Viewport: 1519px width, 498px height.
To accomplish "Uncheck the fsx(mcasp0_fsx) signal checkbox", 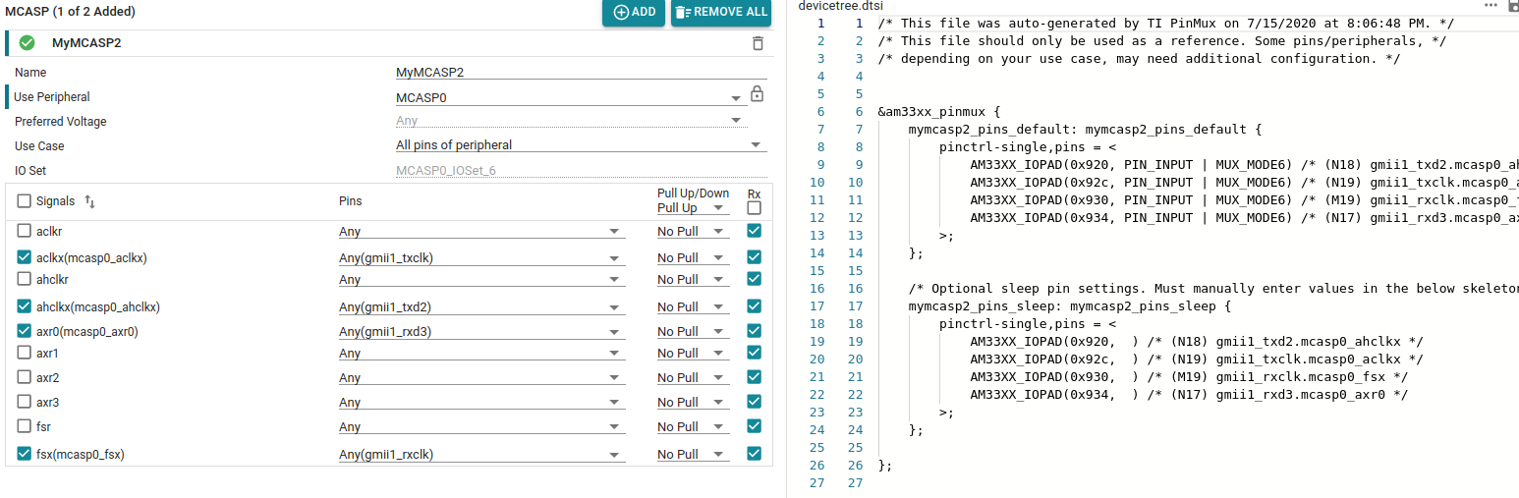I will tap(24, 454).
